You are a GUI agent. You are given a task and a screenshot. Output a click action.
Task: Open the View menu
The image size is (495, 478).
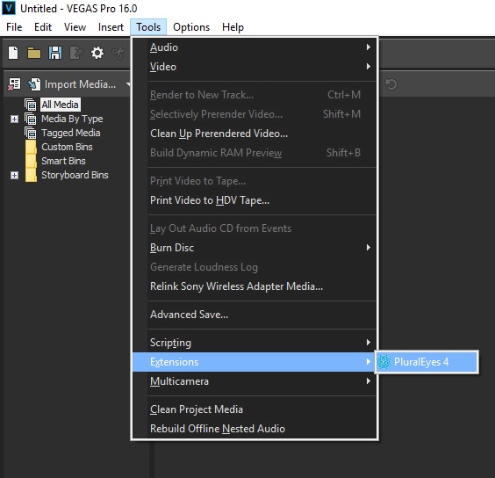point(75,27)
